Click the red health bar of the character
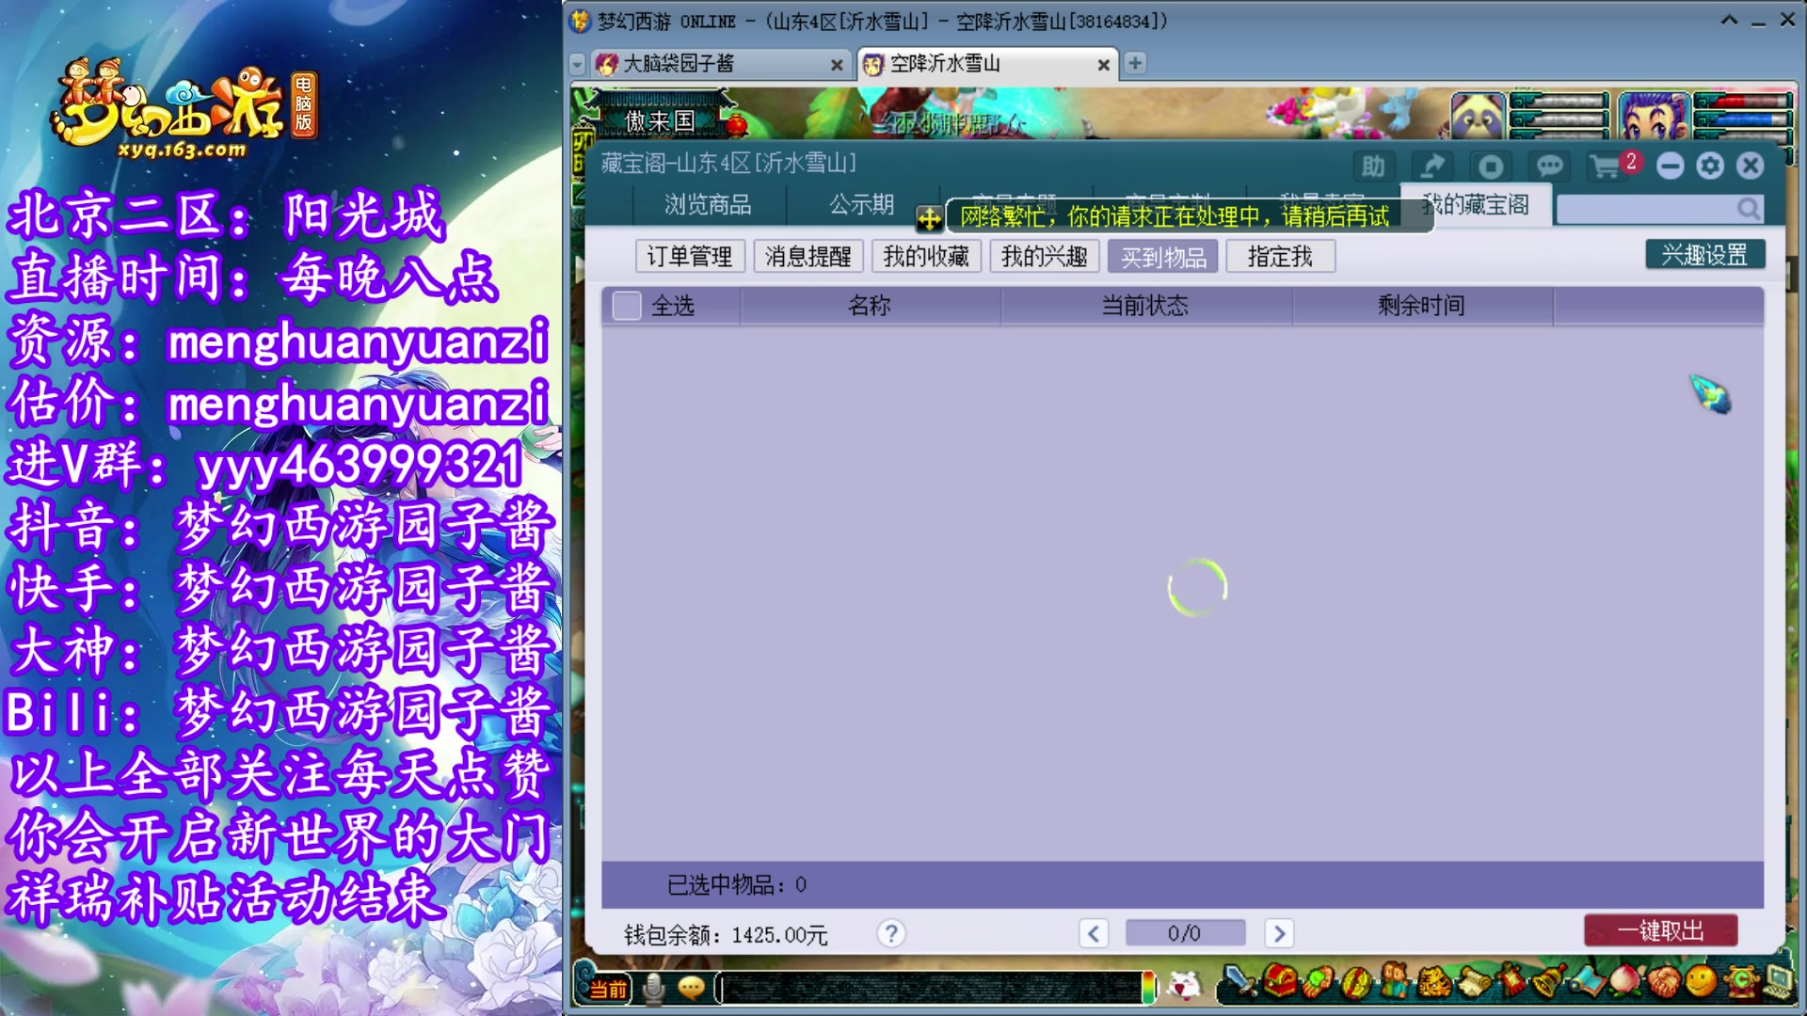1807x1016 pixels. (x=1743, y=102)
